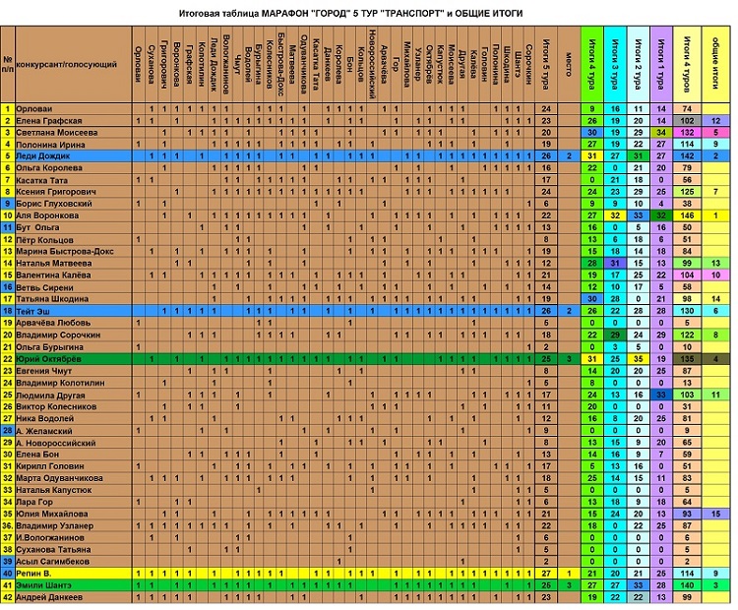Click the 'место' column header
This screenshot has width=738, height=610.
569,65
